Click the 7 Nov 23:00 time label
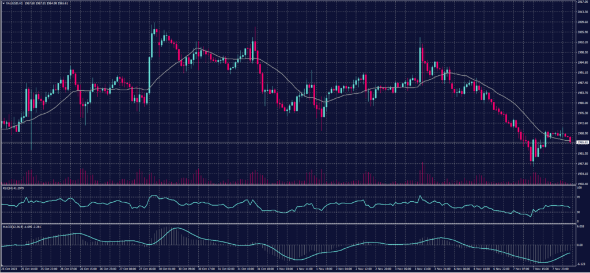Image resolution: width=590 pixels, height=273 pixels. 561,268
